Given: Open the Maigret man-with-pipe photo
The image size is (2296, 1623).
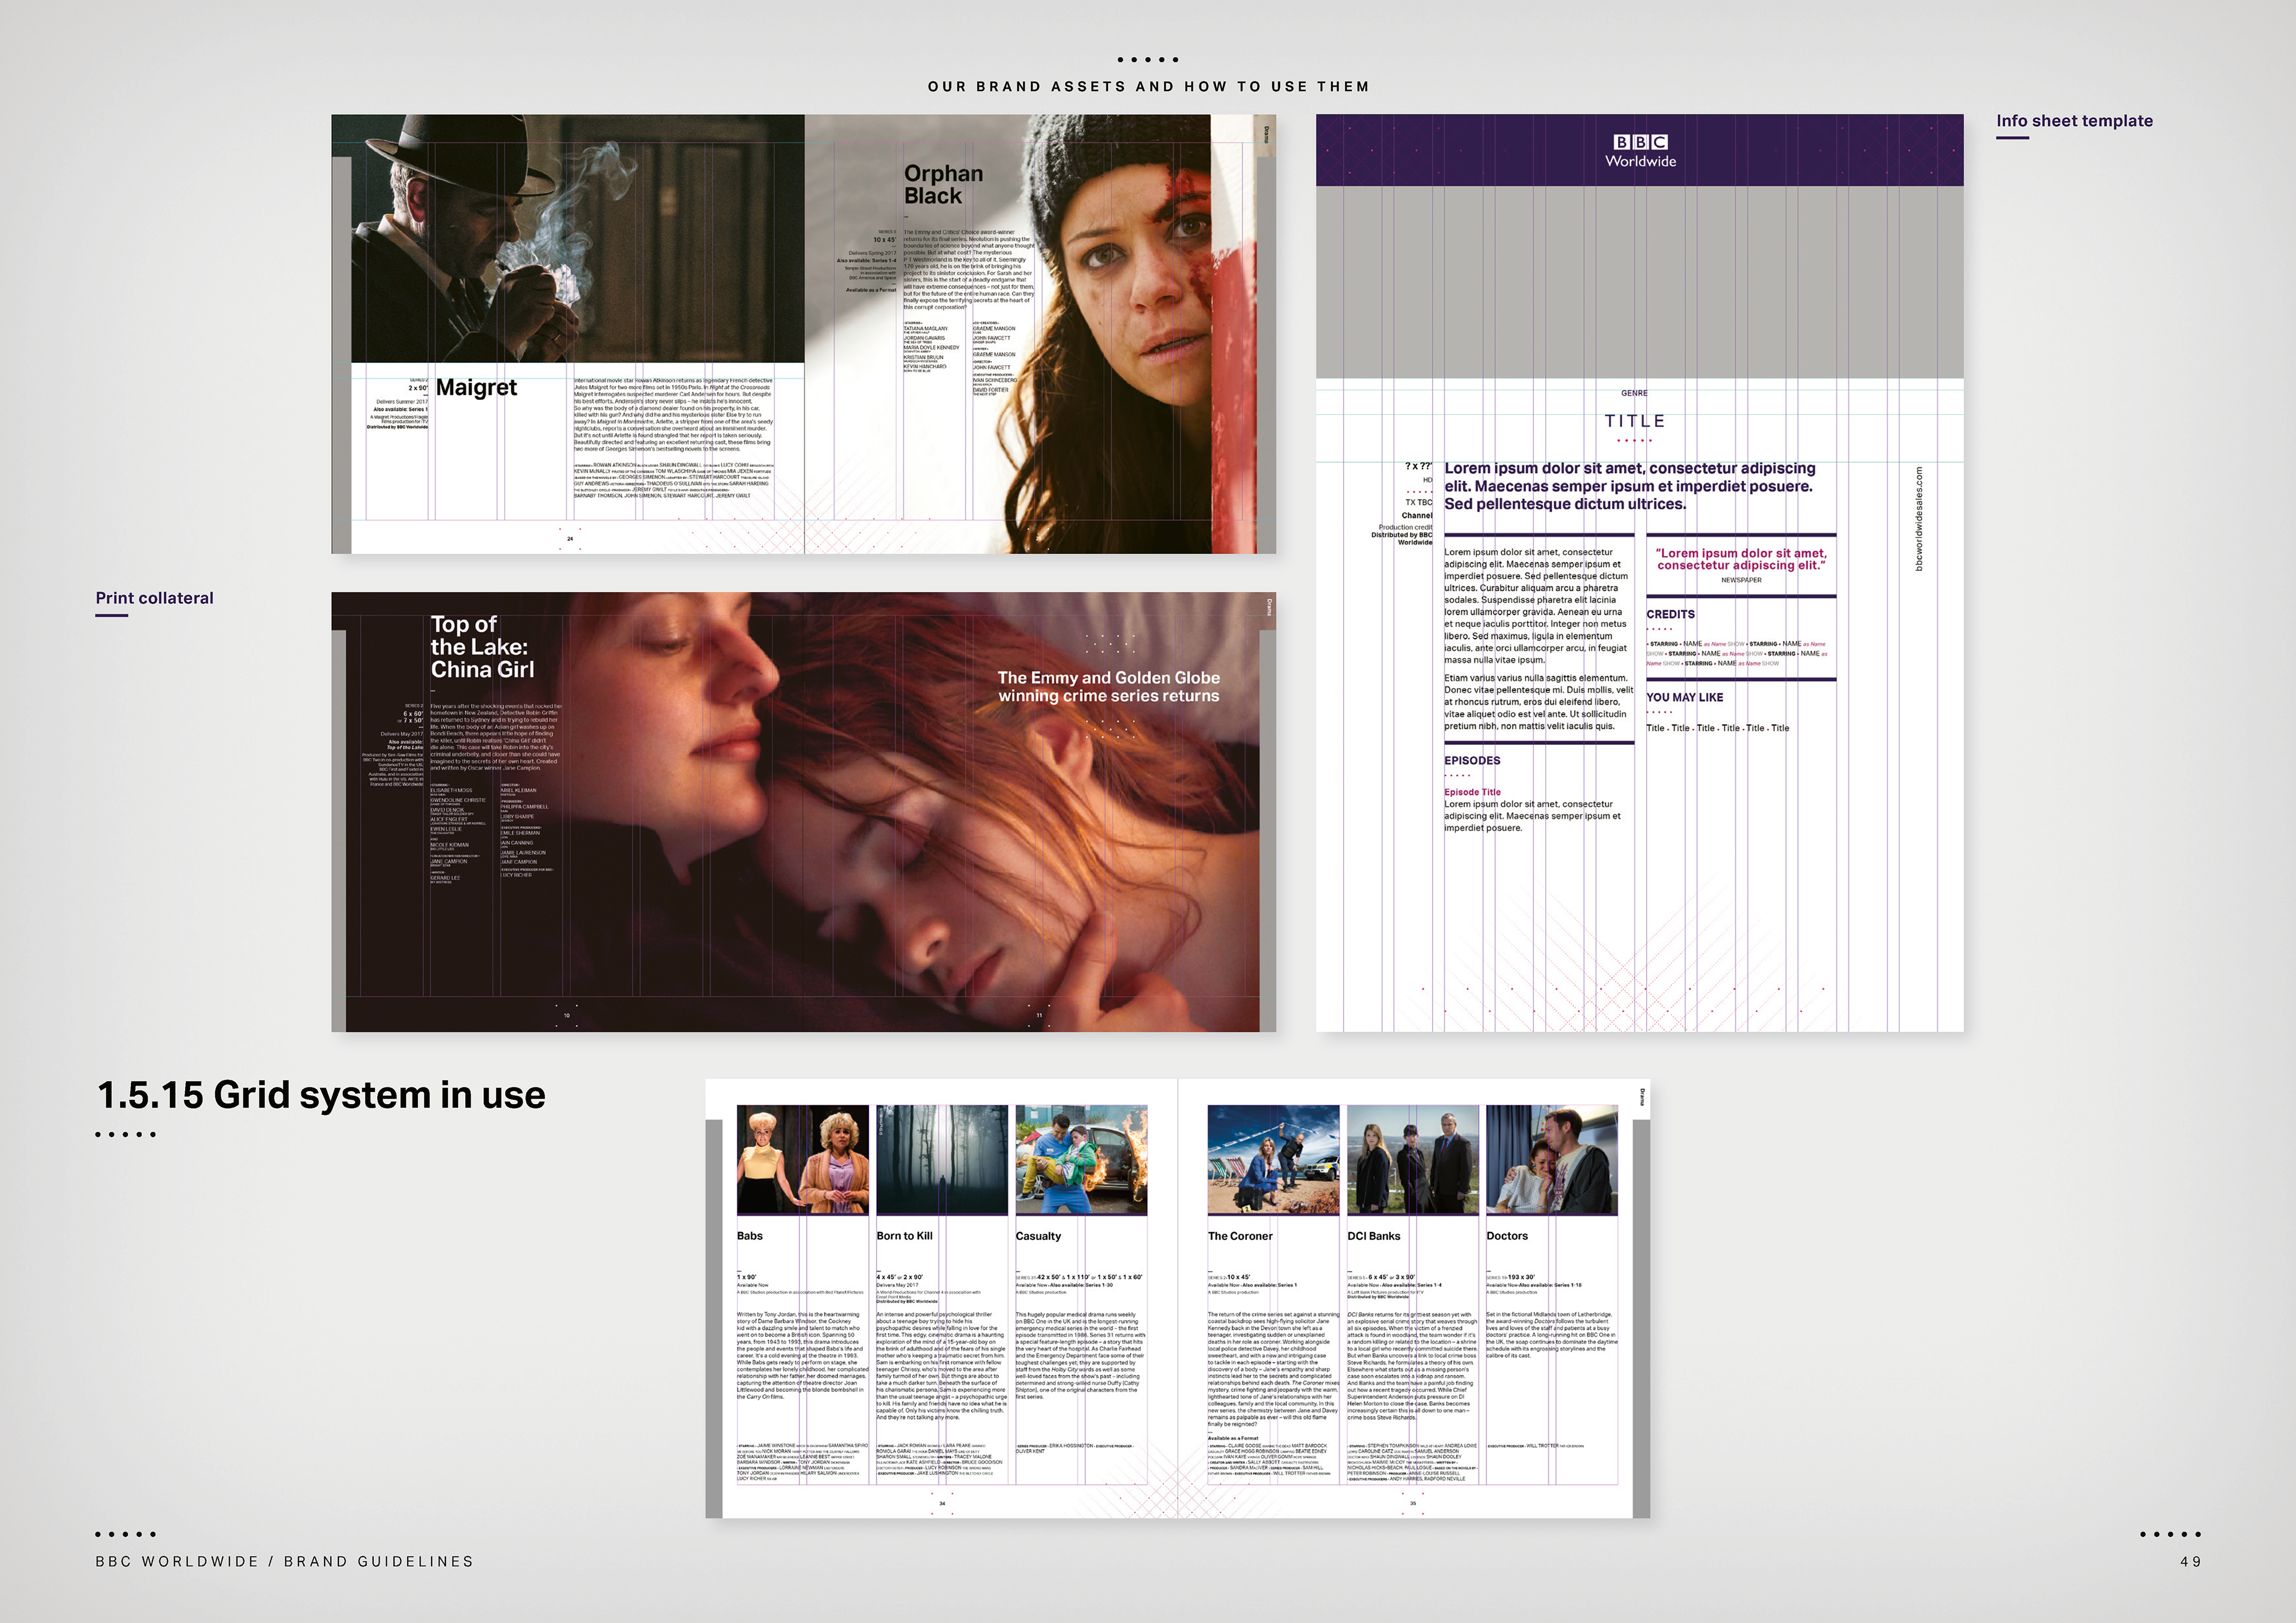Looking at the screenshot, I should (x=578, y=238).
